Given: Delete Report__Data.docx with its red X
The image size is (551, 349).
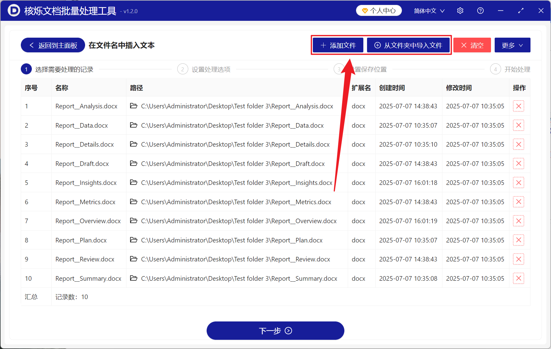Looking at the screenshot, I should click(x=519, y=125).
